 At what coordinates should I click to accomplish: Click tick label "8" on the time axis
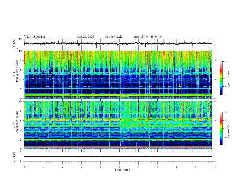point(177,167)
